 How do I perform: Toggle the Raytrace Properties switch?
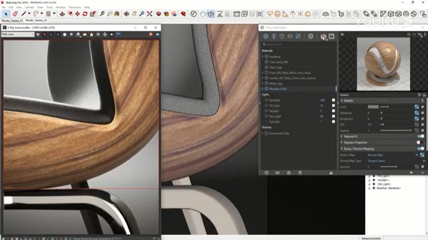(420, 143)
